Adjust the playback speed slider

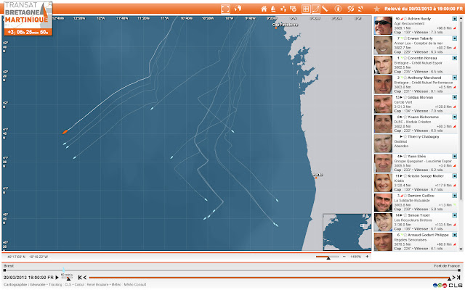click(x=68, y=277)
